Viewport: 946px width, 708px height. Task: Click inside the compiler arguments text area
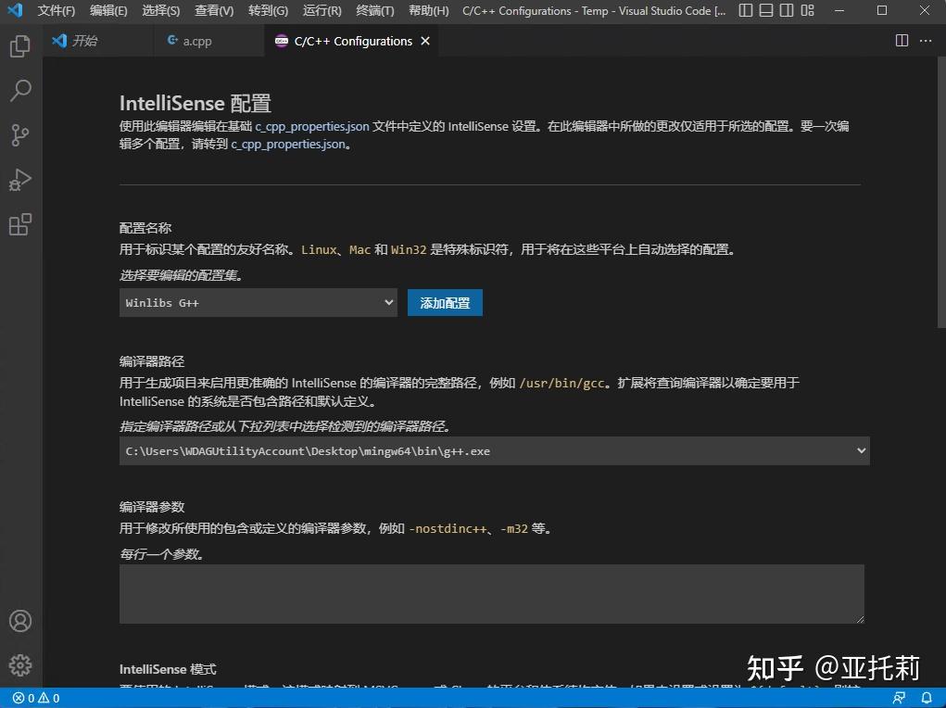(491, 593)
